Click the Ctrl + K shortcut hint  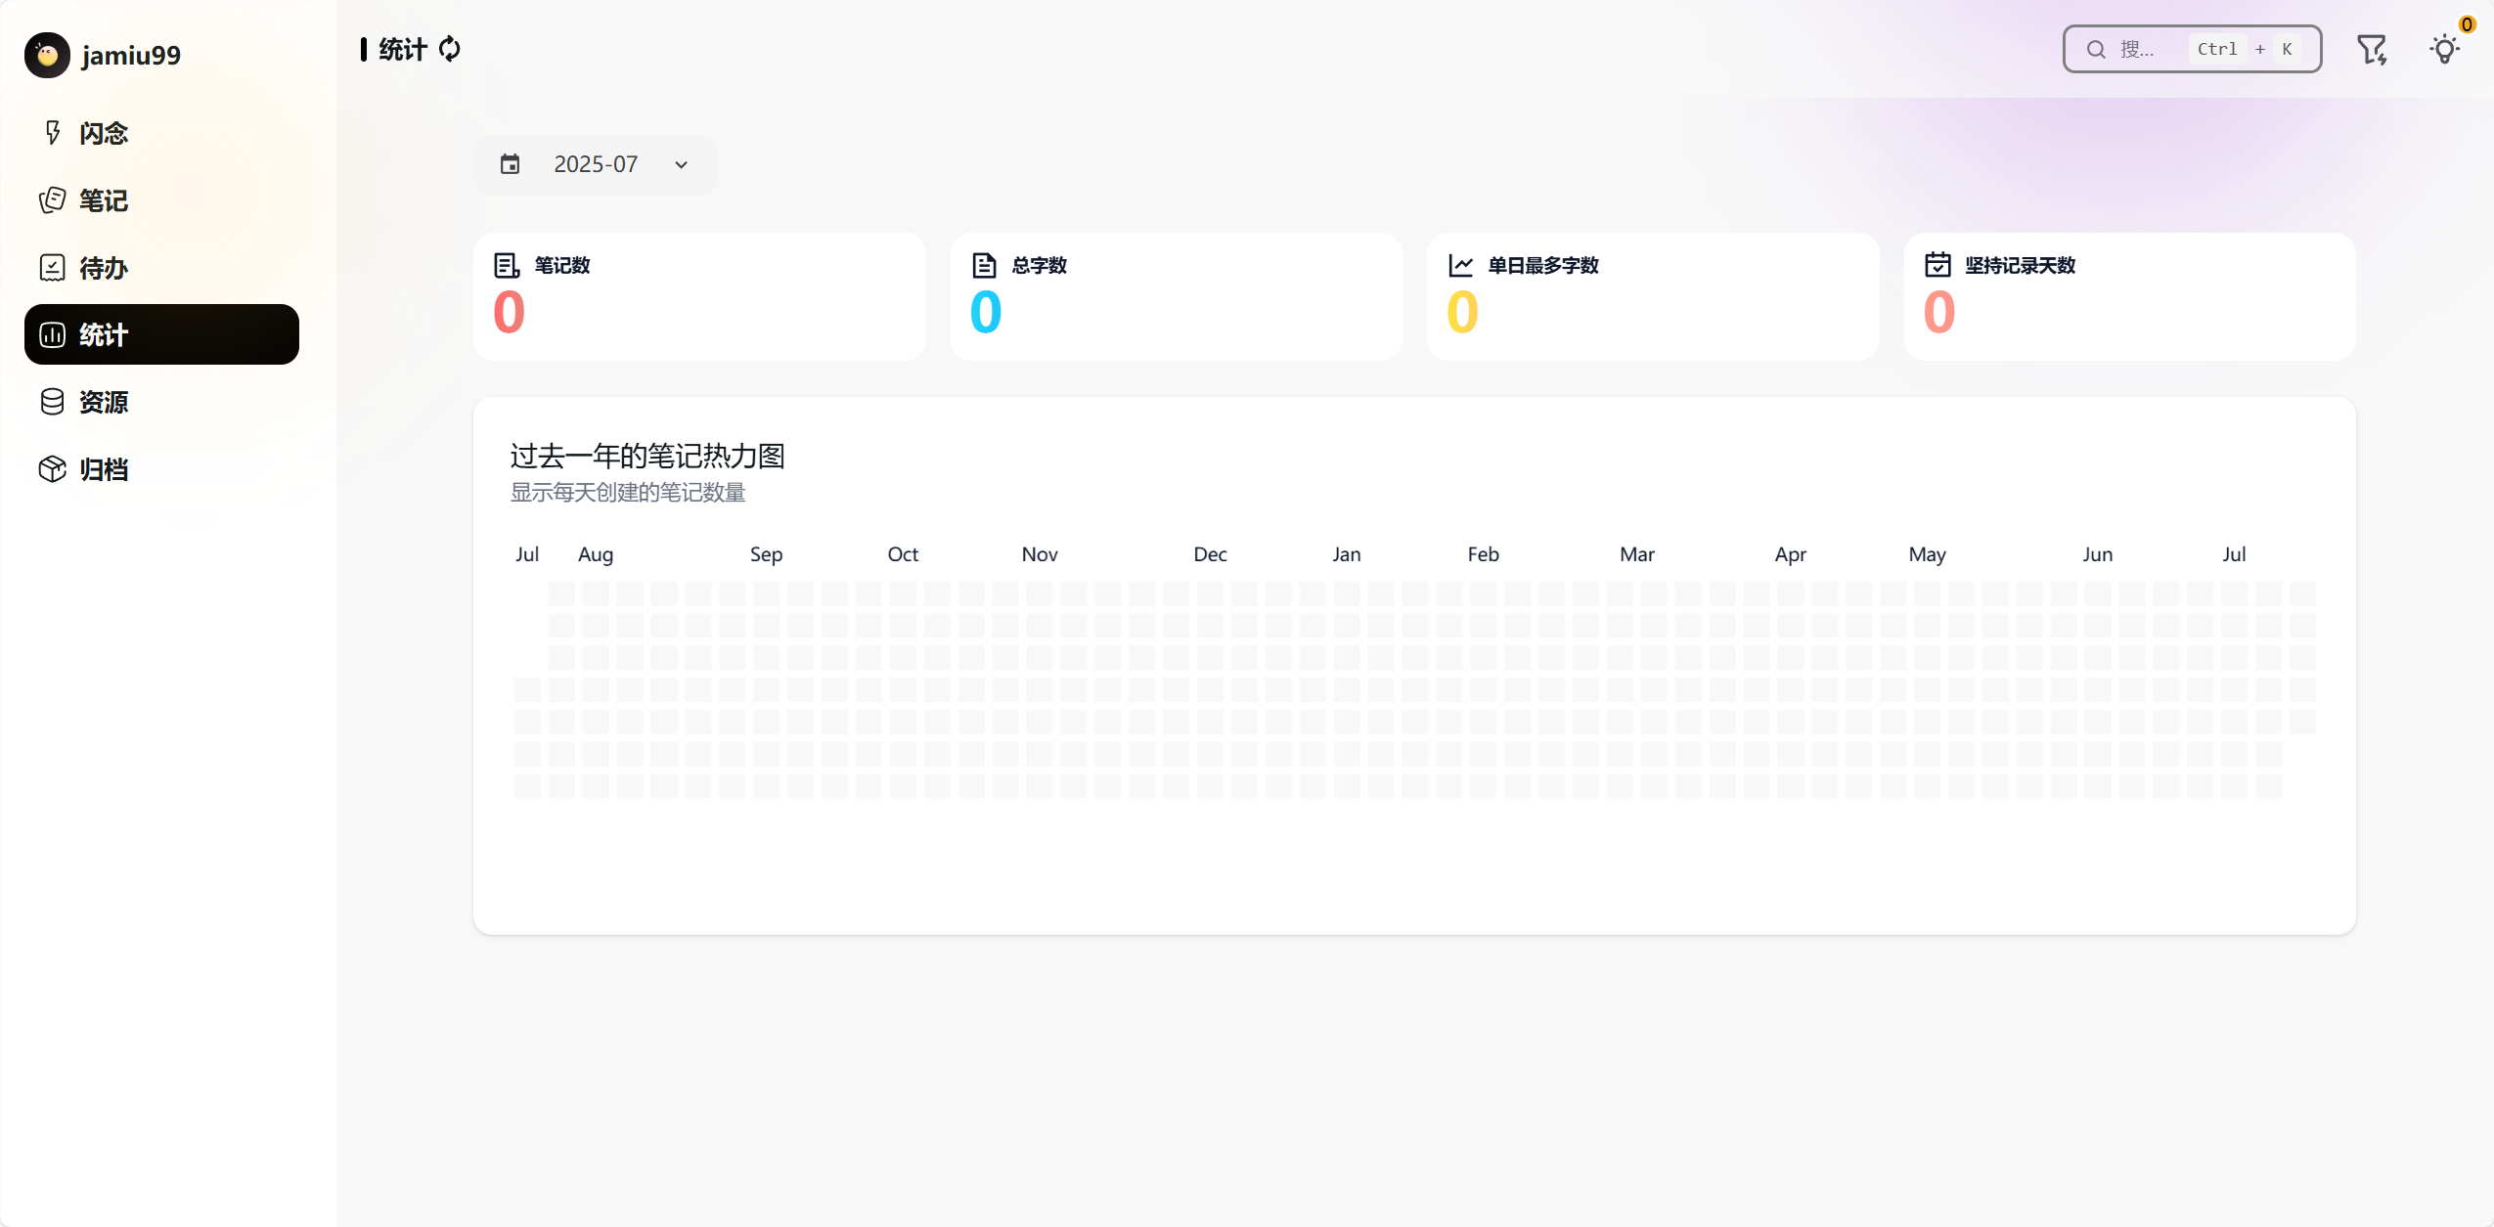pos(2245,49)
